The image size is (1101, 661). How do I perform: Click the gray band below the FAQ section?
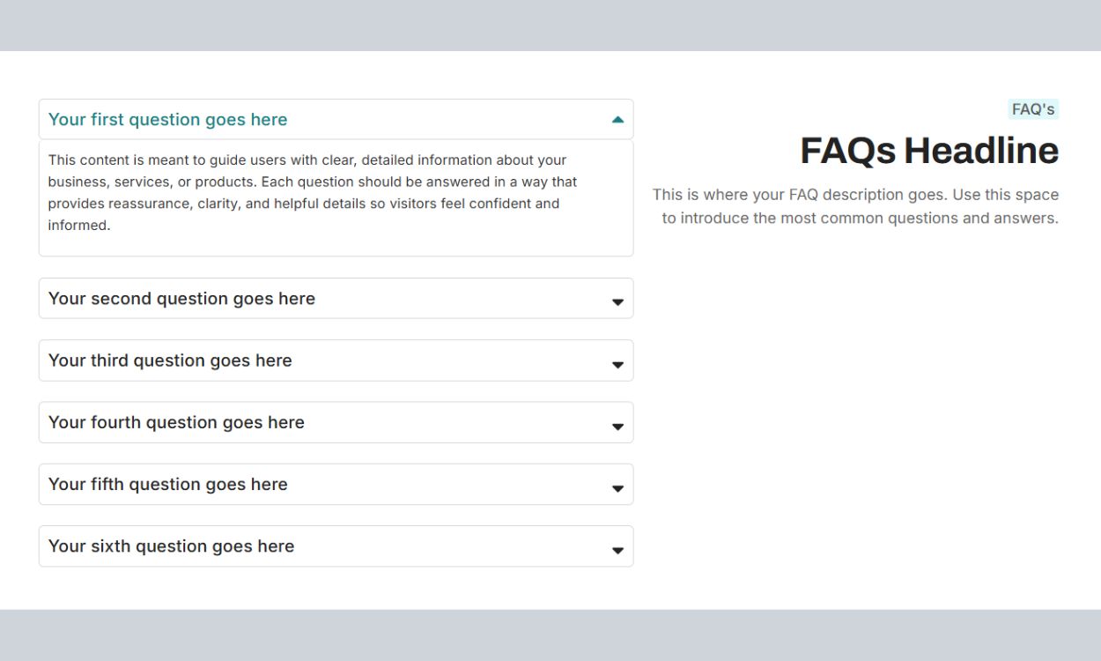click(550, 635)
